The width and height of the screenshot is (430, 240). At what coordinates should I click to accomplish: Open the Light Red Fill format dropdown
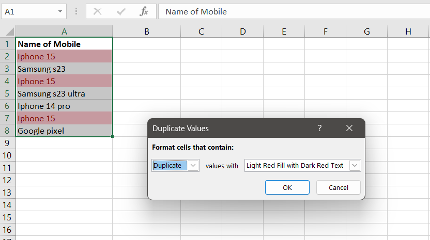pyautogui.click(x=355, y=165)
